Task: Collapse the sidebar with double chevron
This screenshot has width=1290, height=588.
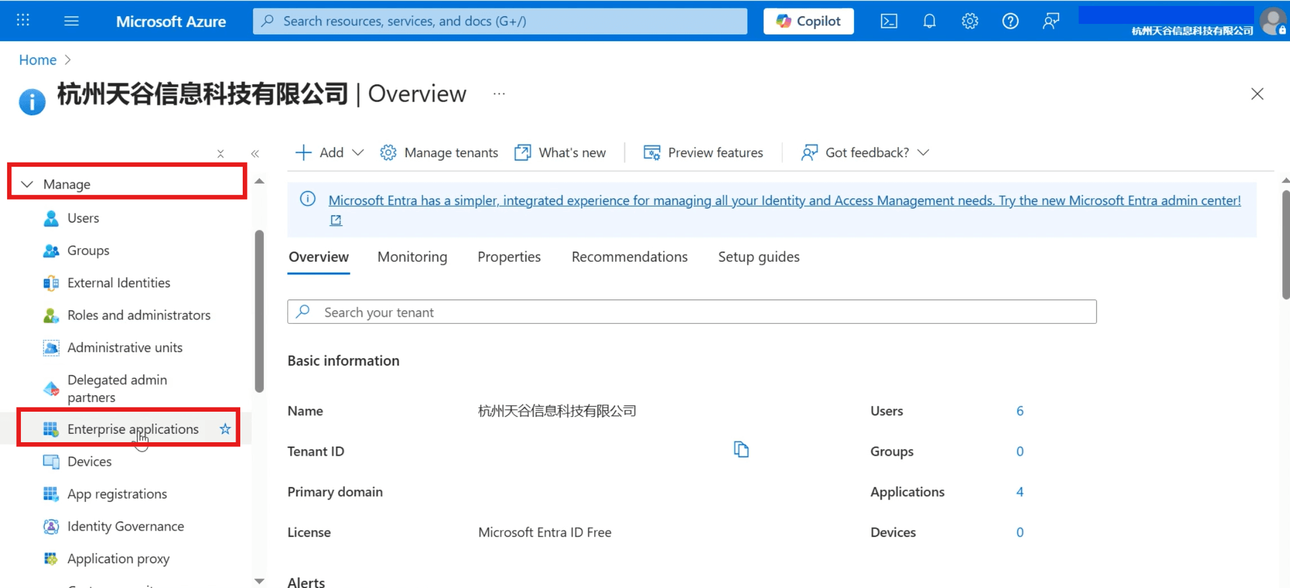Action: pos(255,154)
